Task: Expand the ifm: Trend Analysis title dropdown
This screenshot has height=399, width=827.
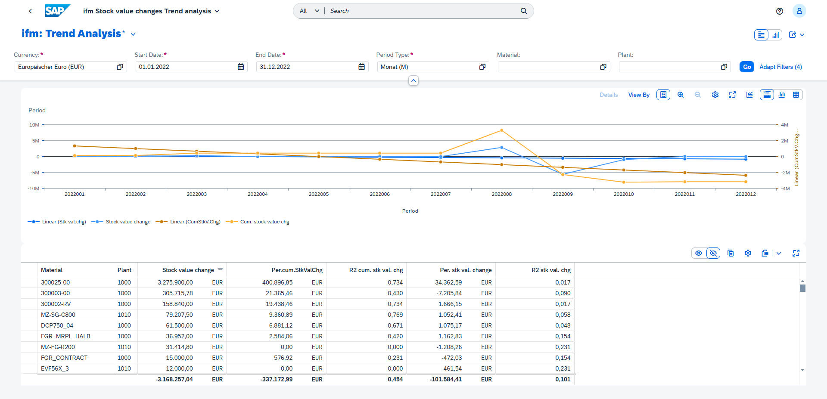Action: [133, 34]
